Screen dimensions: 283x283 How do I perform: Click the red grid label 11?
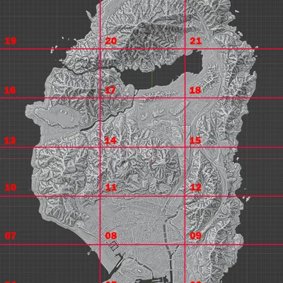(111, 187)
